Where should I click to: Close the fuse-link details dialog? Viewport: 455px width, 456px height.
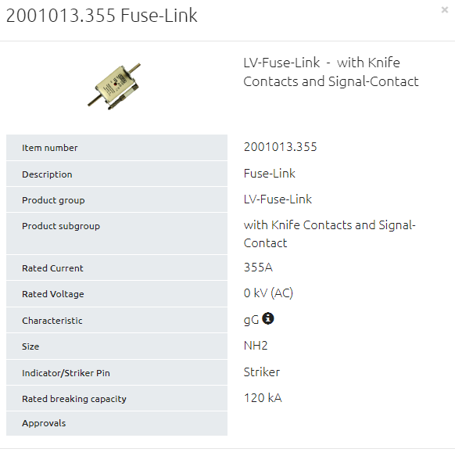pos(444,10)
